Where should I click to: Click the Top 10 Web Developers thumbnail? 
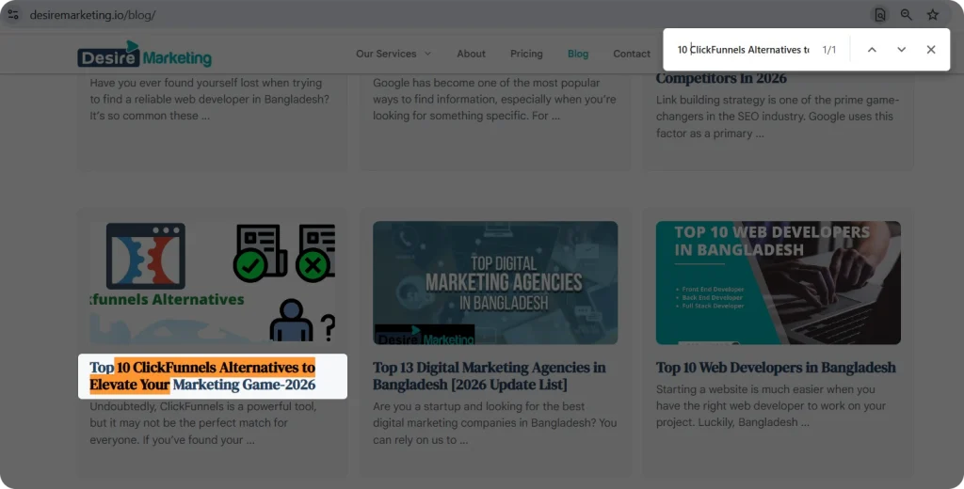[x=779, y=283]
